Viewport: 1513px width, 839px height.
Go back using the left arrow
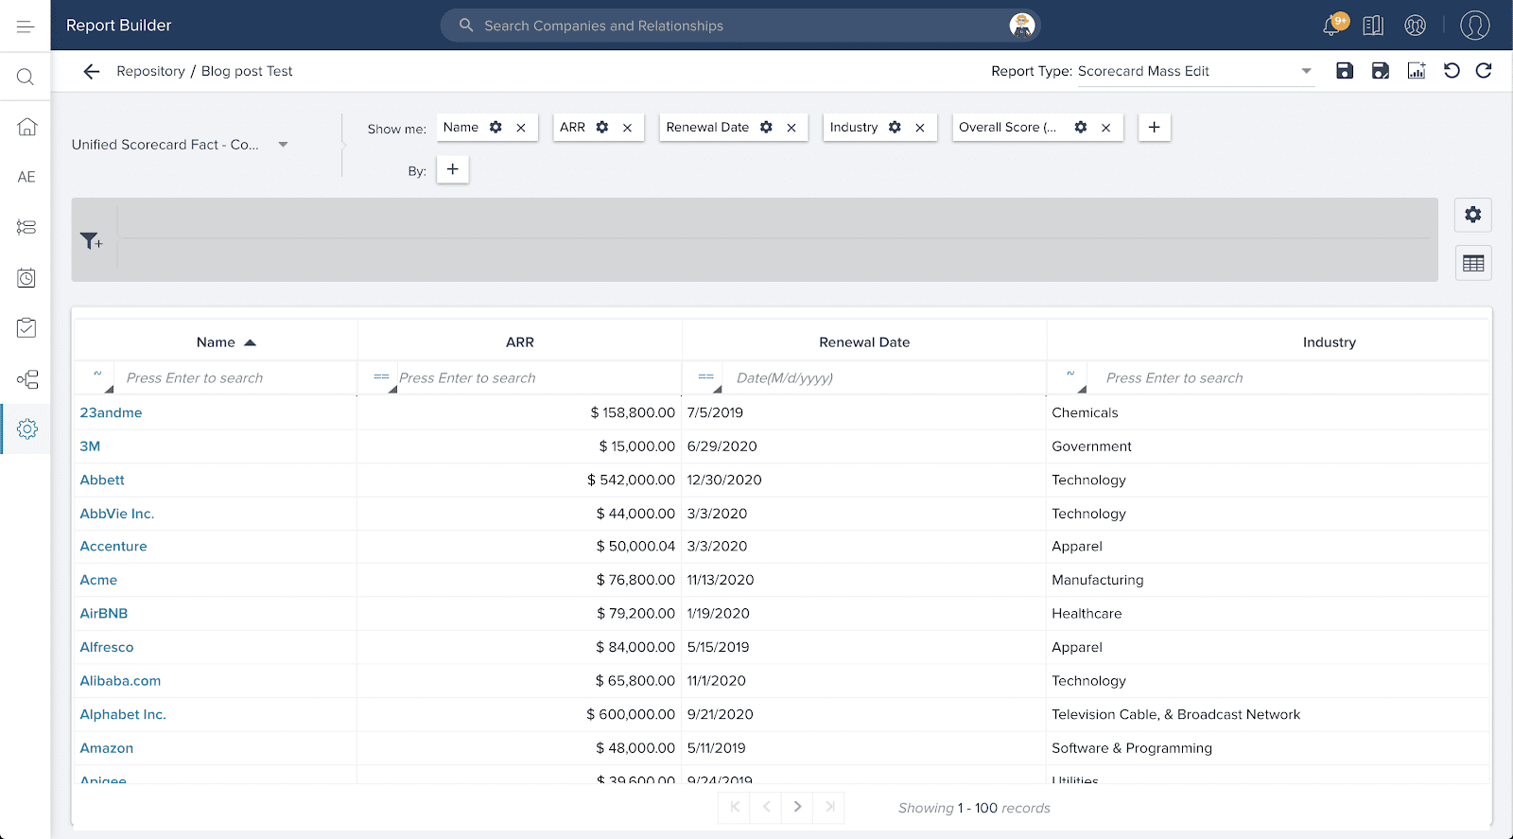(91, 71)
